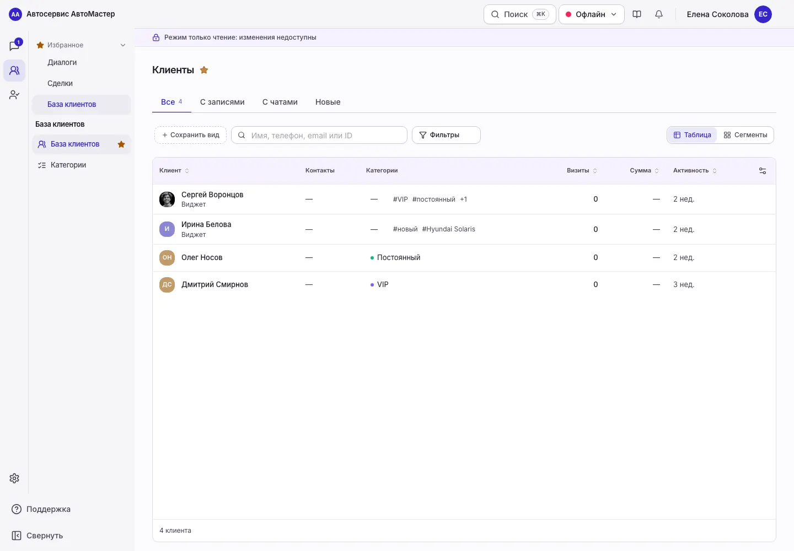Open Диалоги in favorites

click(x=62, y=63)
